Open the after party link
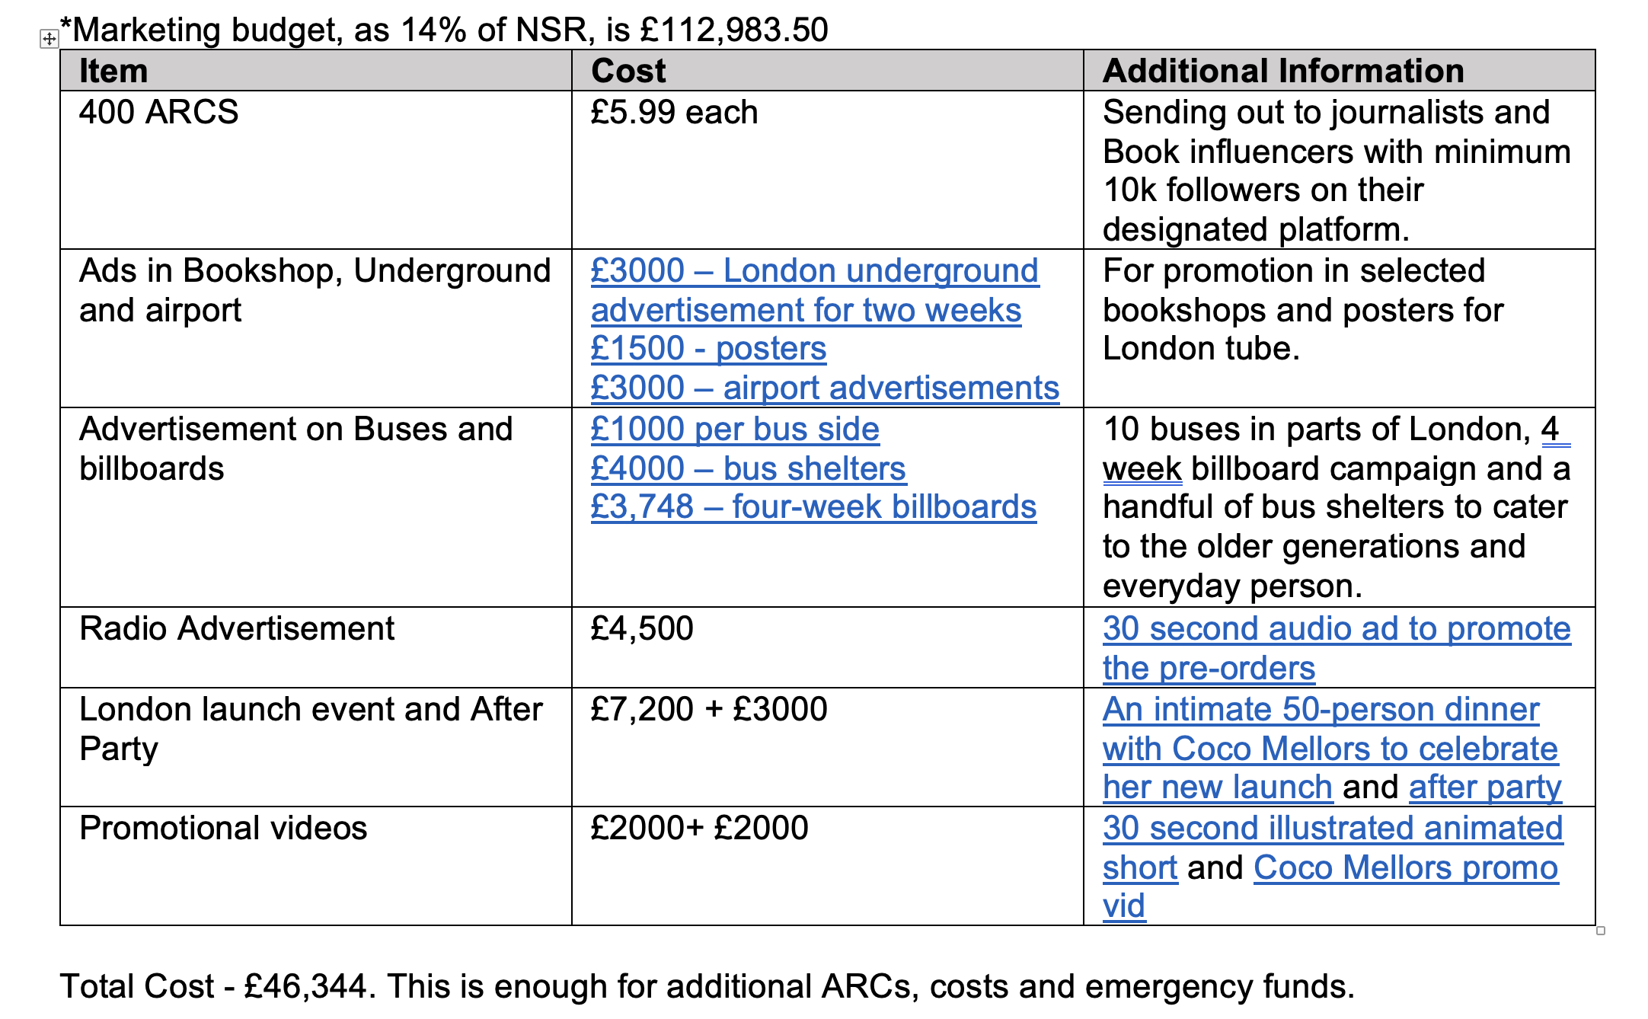This screenshot has width=1648, height=1019. pyautogui.click(x=1485, y=787)
